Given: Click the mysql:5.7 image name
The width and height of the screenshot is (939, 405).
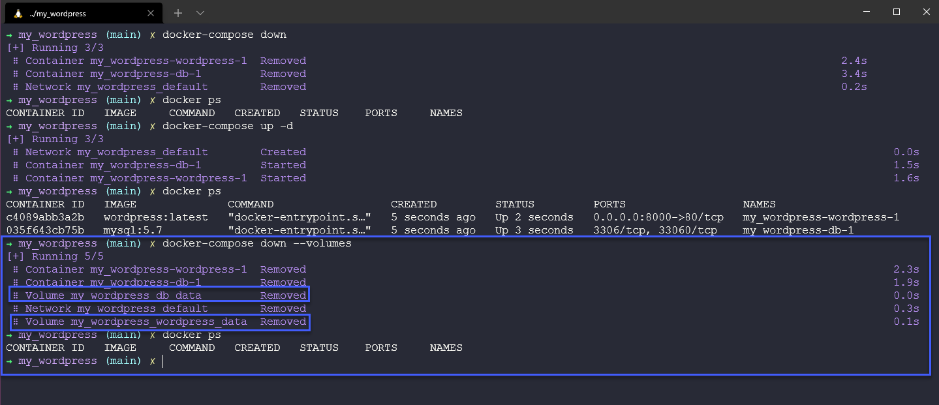Looking at the screenshot, I should pyautogui.click(x=132, y=230).
